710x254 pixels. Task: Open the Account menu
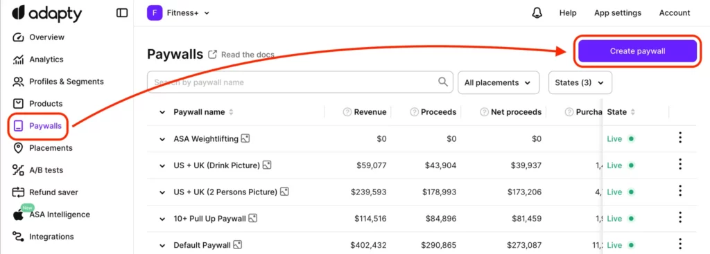coord(675,12)
